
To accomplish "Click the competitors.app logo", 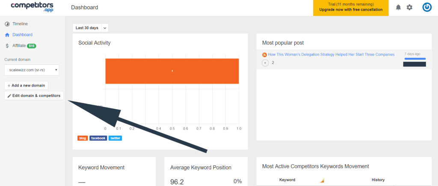I will pyautogui.click(x=32, y=7).
